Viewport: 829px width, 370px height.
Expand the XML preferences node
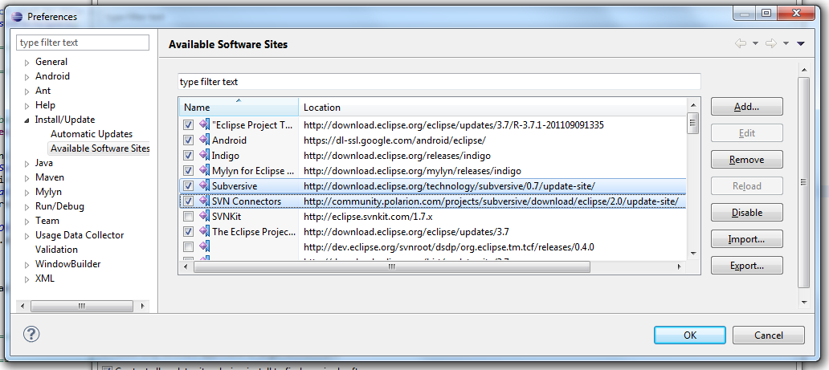coord(27,279)
